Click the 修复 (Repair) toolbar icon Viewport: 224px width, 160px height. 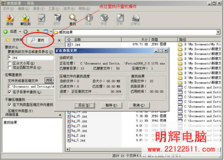tap(104, 20)
